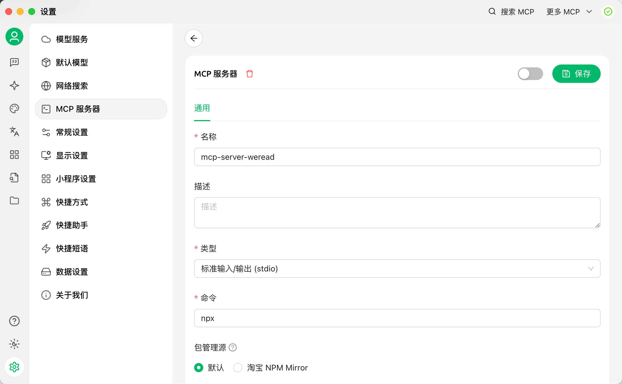Viewport: 622px width, 384px height.
Task: Toggle the sun theme icon
Action: pos(14,344)
